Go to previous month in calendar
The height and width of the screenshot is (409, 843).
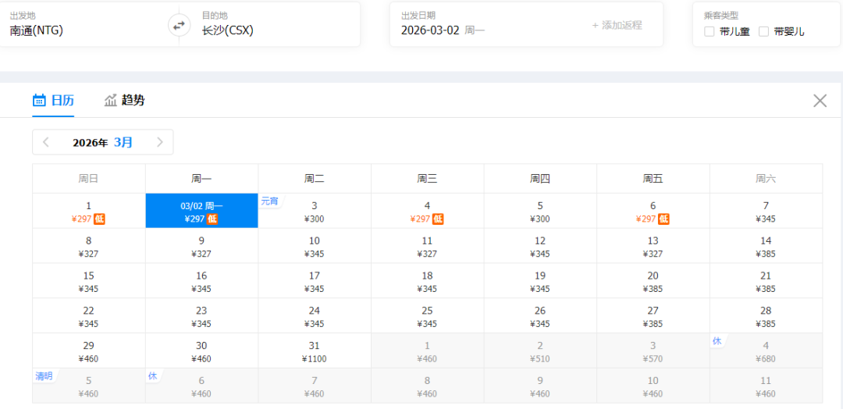click(46, 142)
